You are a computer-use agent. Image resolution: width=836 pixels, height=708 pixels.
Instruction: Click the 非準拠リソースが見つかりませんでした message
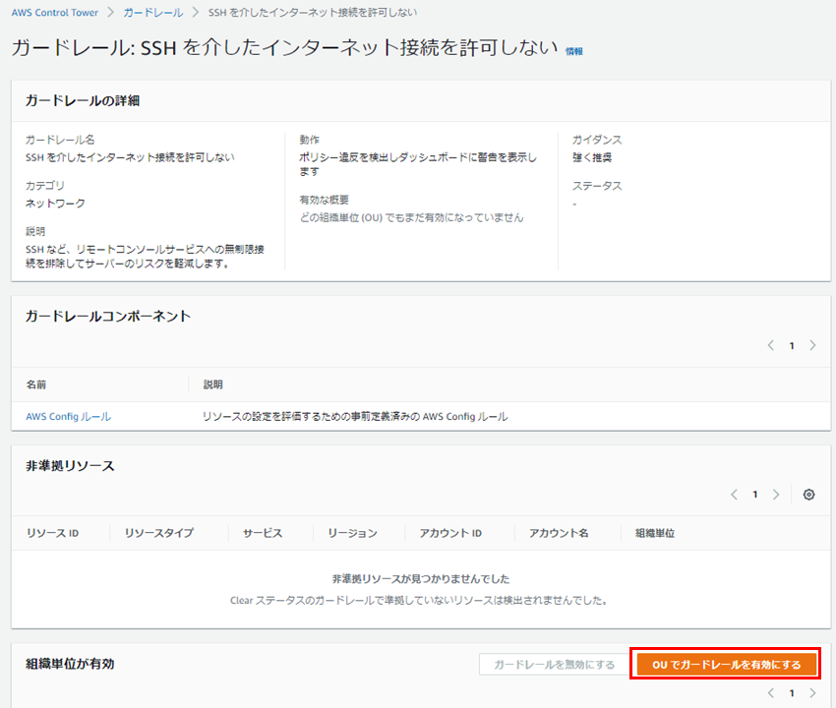[421, 578]
